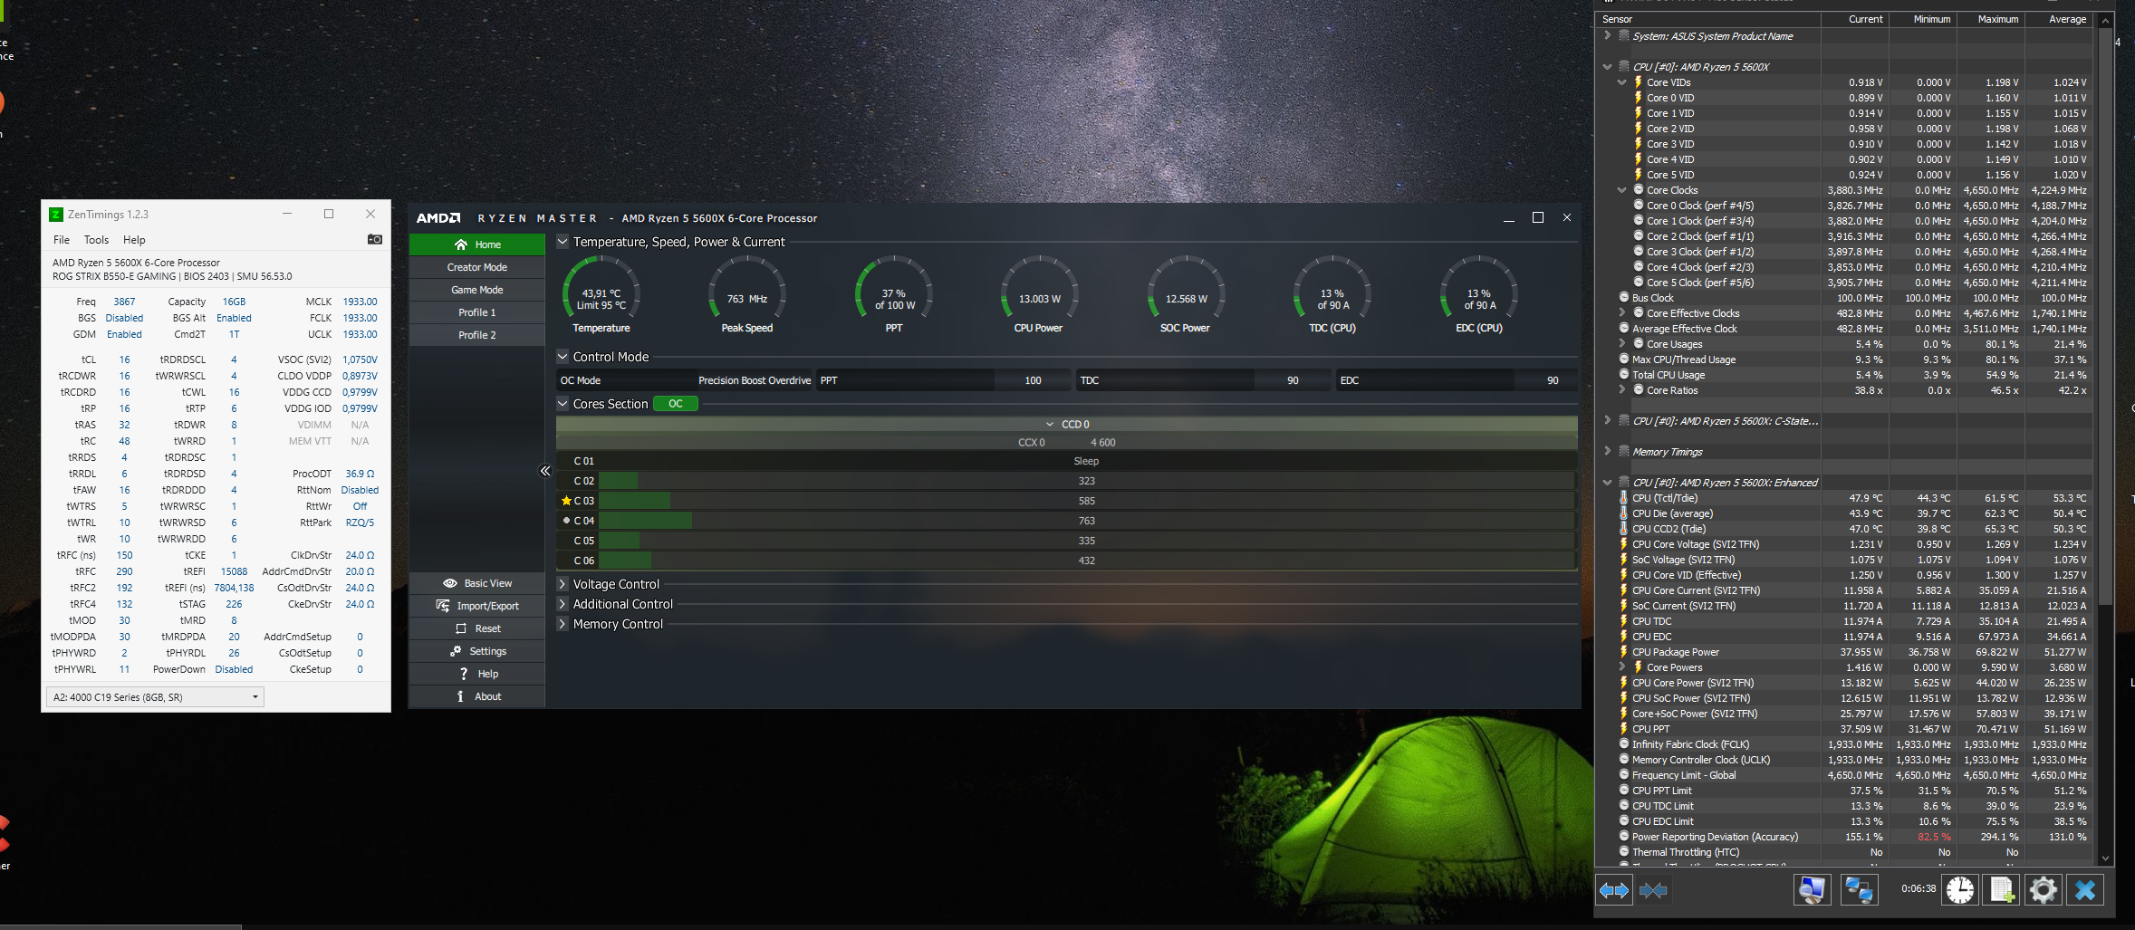Open the Help menu in ZenTimings

[x=134, y=240]
